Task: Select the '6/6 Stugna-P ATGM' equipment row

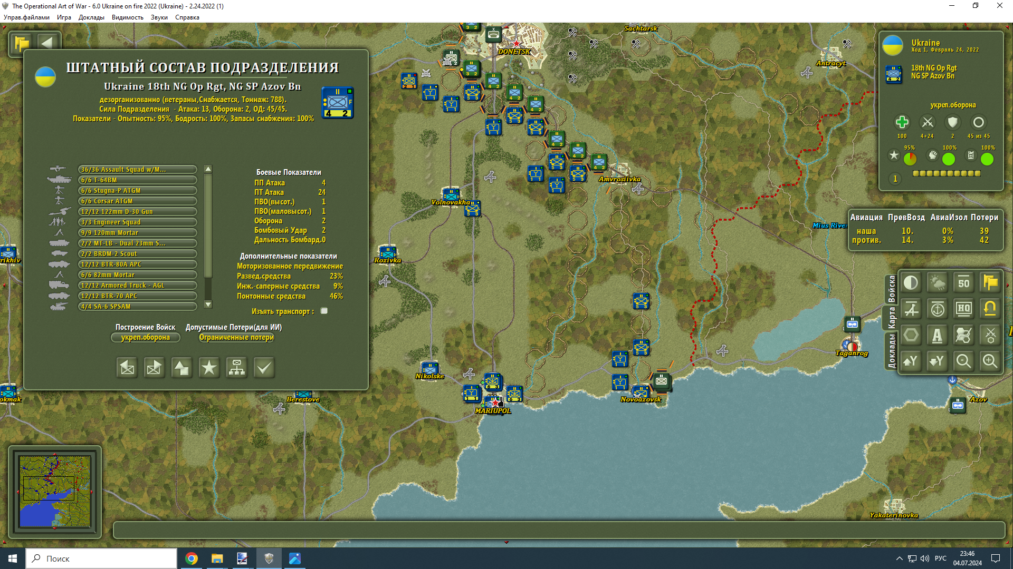Action: pyautogui.click(x=138, y=191)
